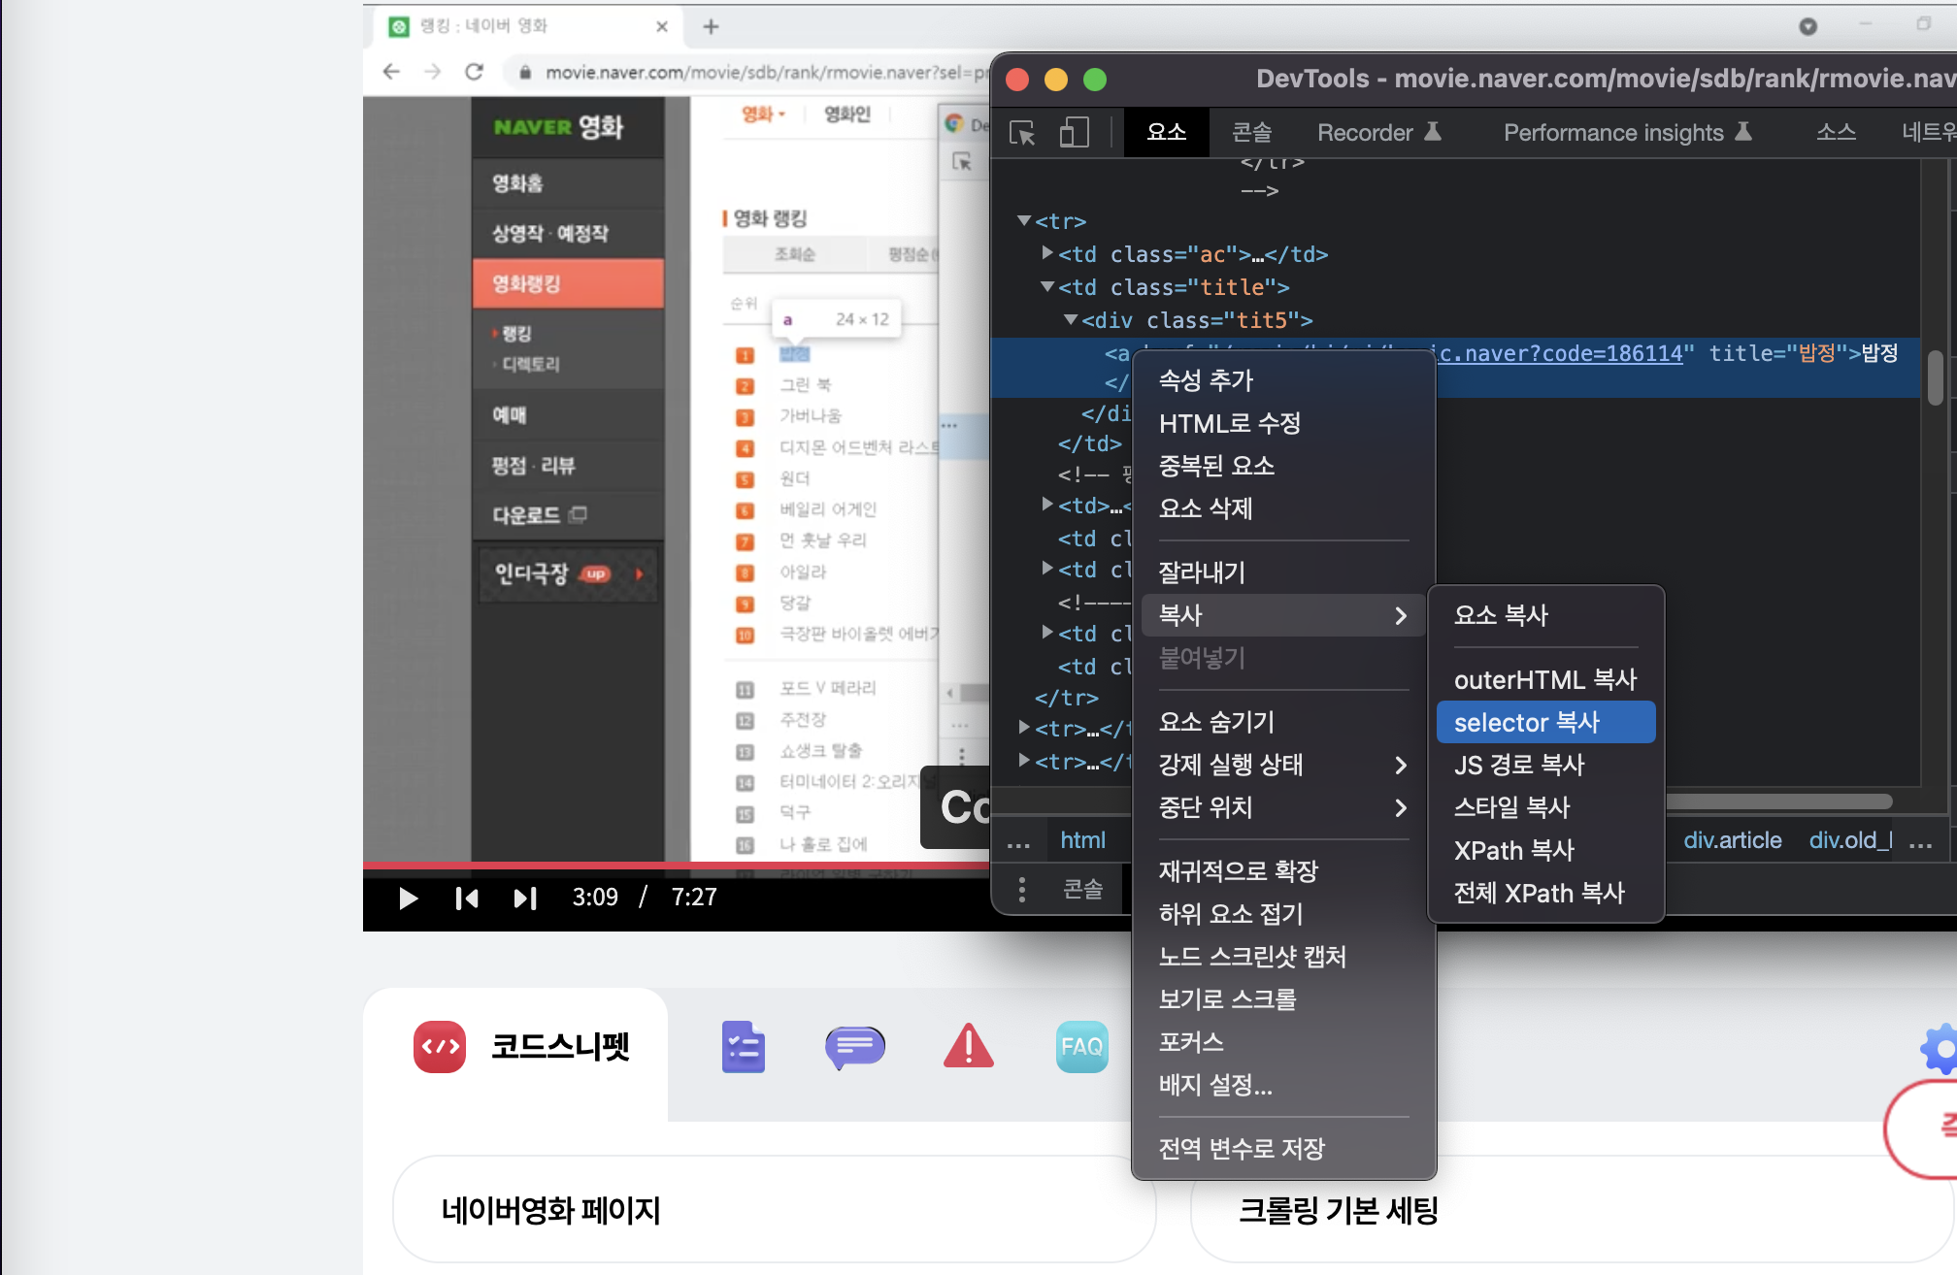
Task: Switch to the '콘솔' DevTools tab
Action: coord(1251,133)
